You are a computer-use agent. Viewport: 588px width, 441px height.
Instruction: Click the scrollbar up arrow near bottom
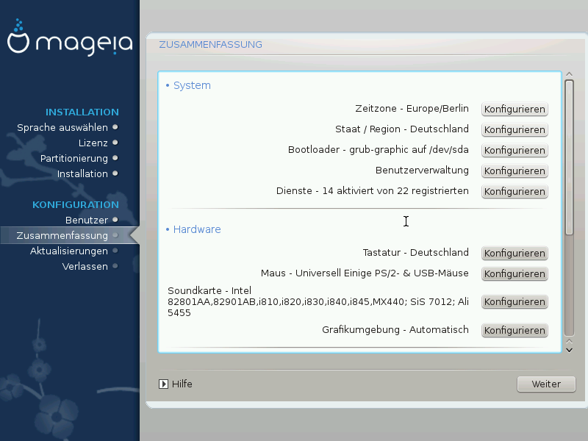[569, 341]
